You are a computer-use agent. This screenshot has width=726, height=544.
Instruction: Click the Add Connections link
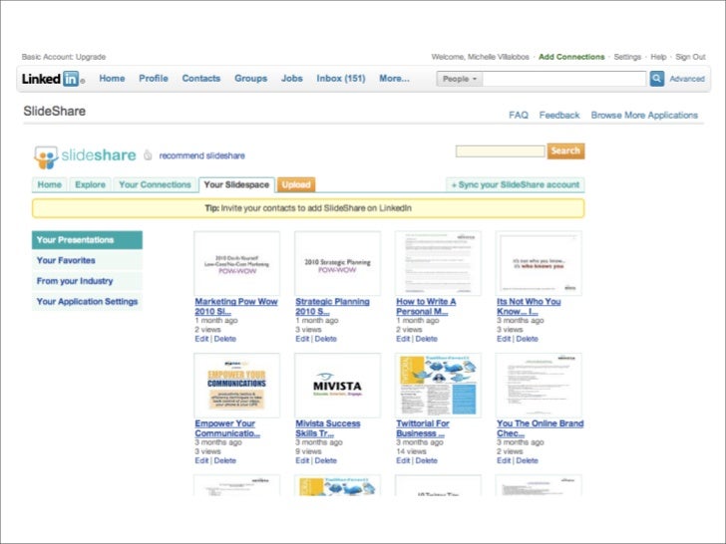coord(571,57)
